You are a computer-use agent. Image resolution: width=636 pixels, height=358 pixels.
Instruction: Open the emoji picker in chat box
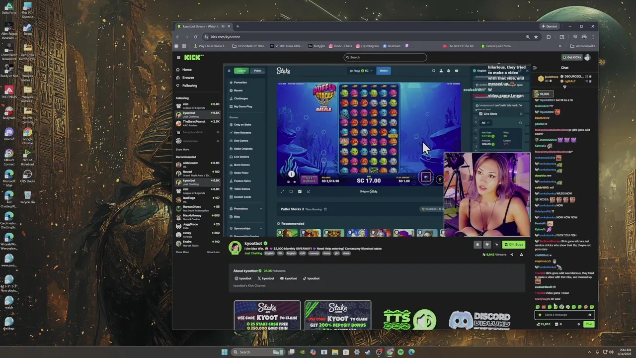click(x=590, y=315)
